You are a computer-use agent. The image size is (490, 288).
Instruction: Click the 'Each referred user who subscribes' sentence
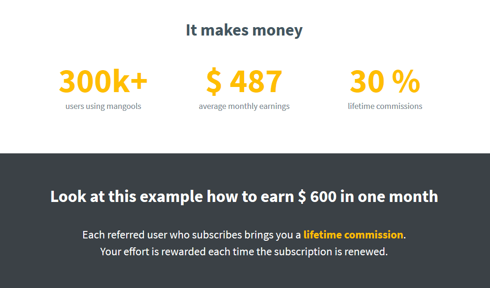(244, 235)
